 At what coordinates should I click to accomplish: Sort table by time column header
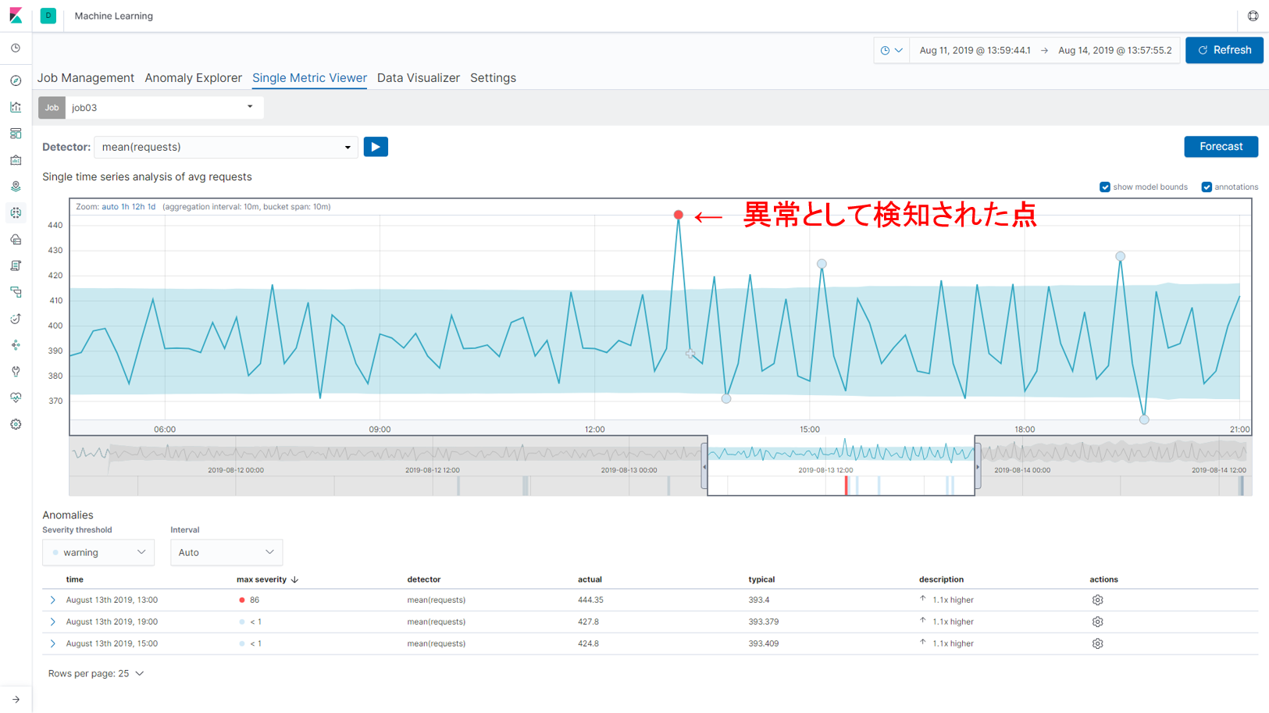tap(75, 579)
